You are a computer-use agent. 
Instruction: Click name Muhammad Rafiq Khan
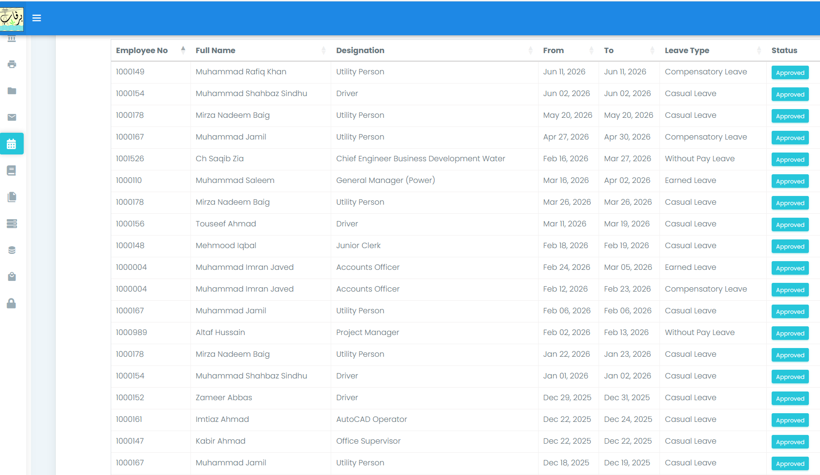pyautogui.click(x=241, y=71)
